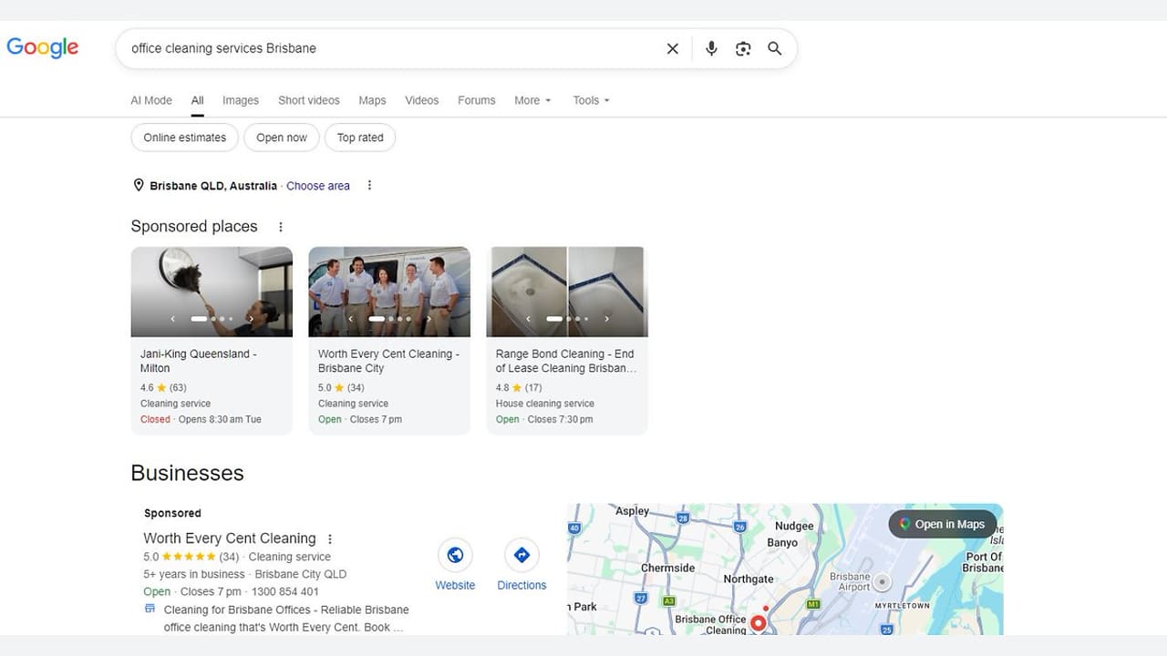This screenshot has width=1167, height=656.
Task: Click the Brisbane QLD, Australia location text
Action: pyautogui.click(x=213, y=186)
